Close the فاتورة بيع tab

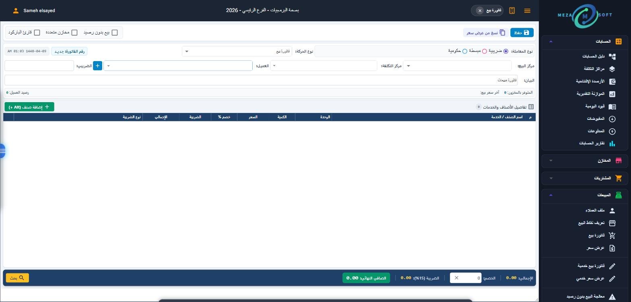pyautogui.click(x=480, y=11)
